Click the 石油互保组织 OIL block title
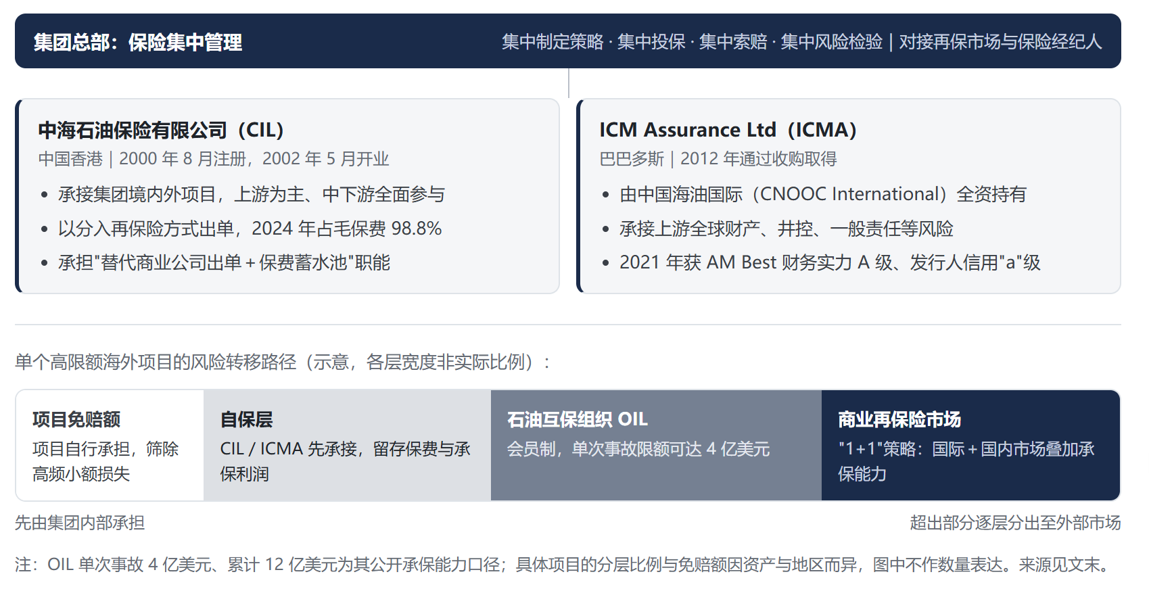Image resolution: width=1149 pixels, height=589 pixels. (x=578, y=420)
